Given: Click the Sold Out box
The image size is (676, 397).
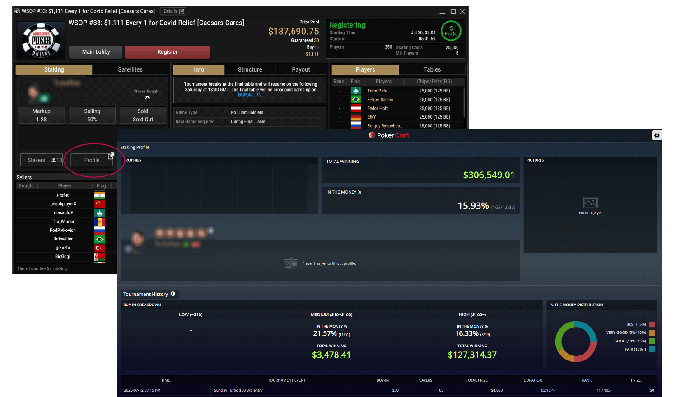Looking at the screenshot, I should pos(143,115).
